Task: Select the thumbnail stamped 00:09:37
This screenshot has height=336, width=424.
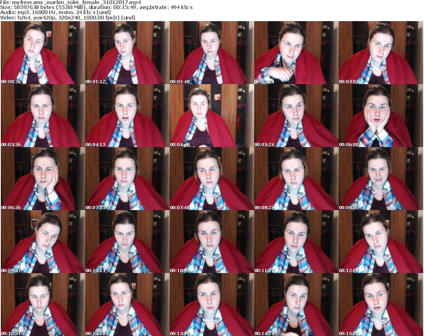Action: (x=43, y=242)
